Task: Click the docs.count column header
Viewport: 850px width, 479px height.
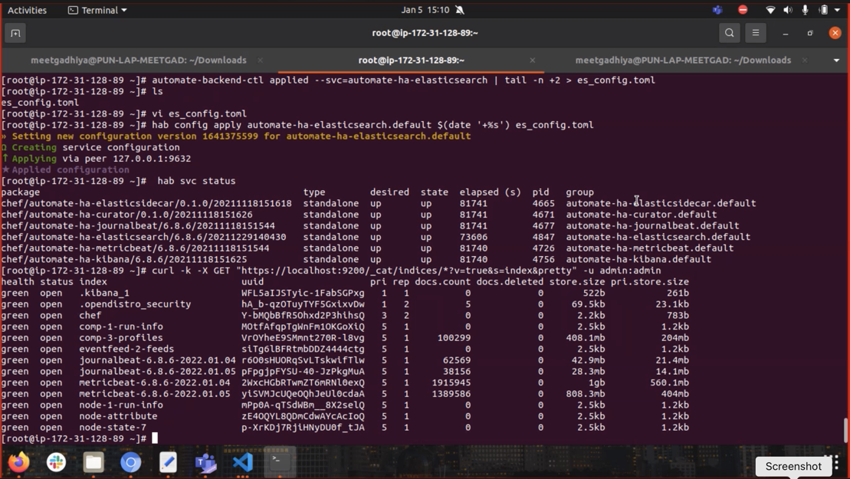Action: 442,282
